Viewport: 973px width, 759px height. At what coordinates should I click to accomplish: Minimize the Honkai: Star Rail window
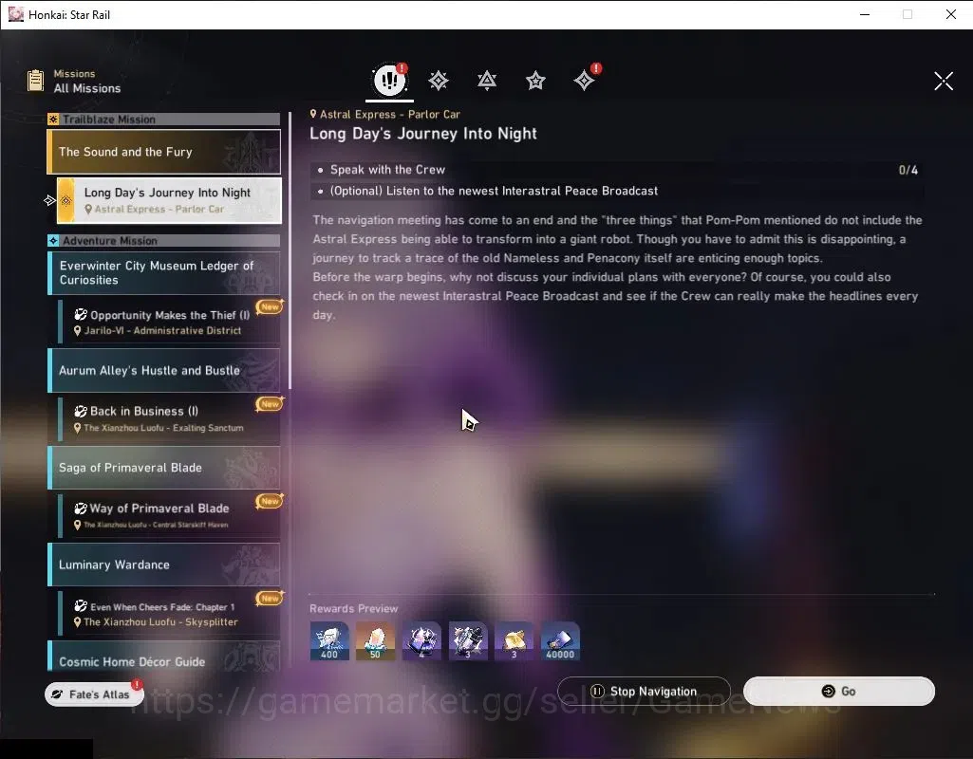[x=865, y=14]
